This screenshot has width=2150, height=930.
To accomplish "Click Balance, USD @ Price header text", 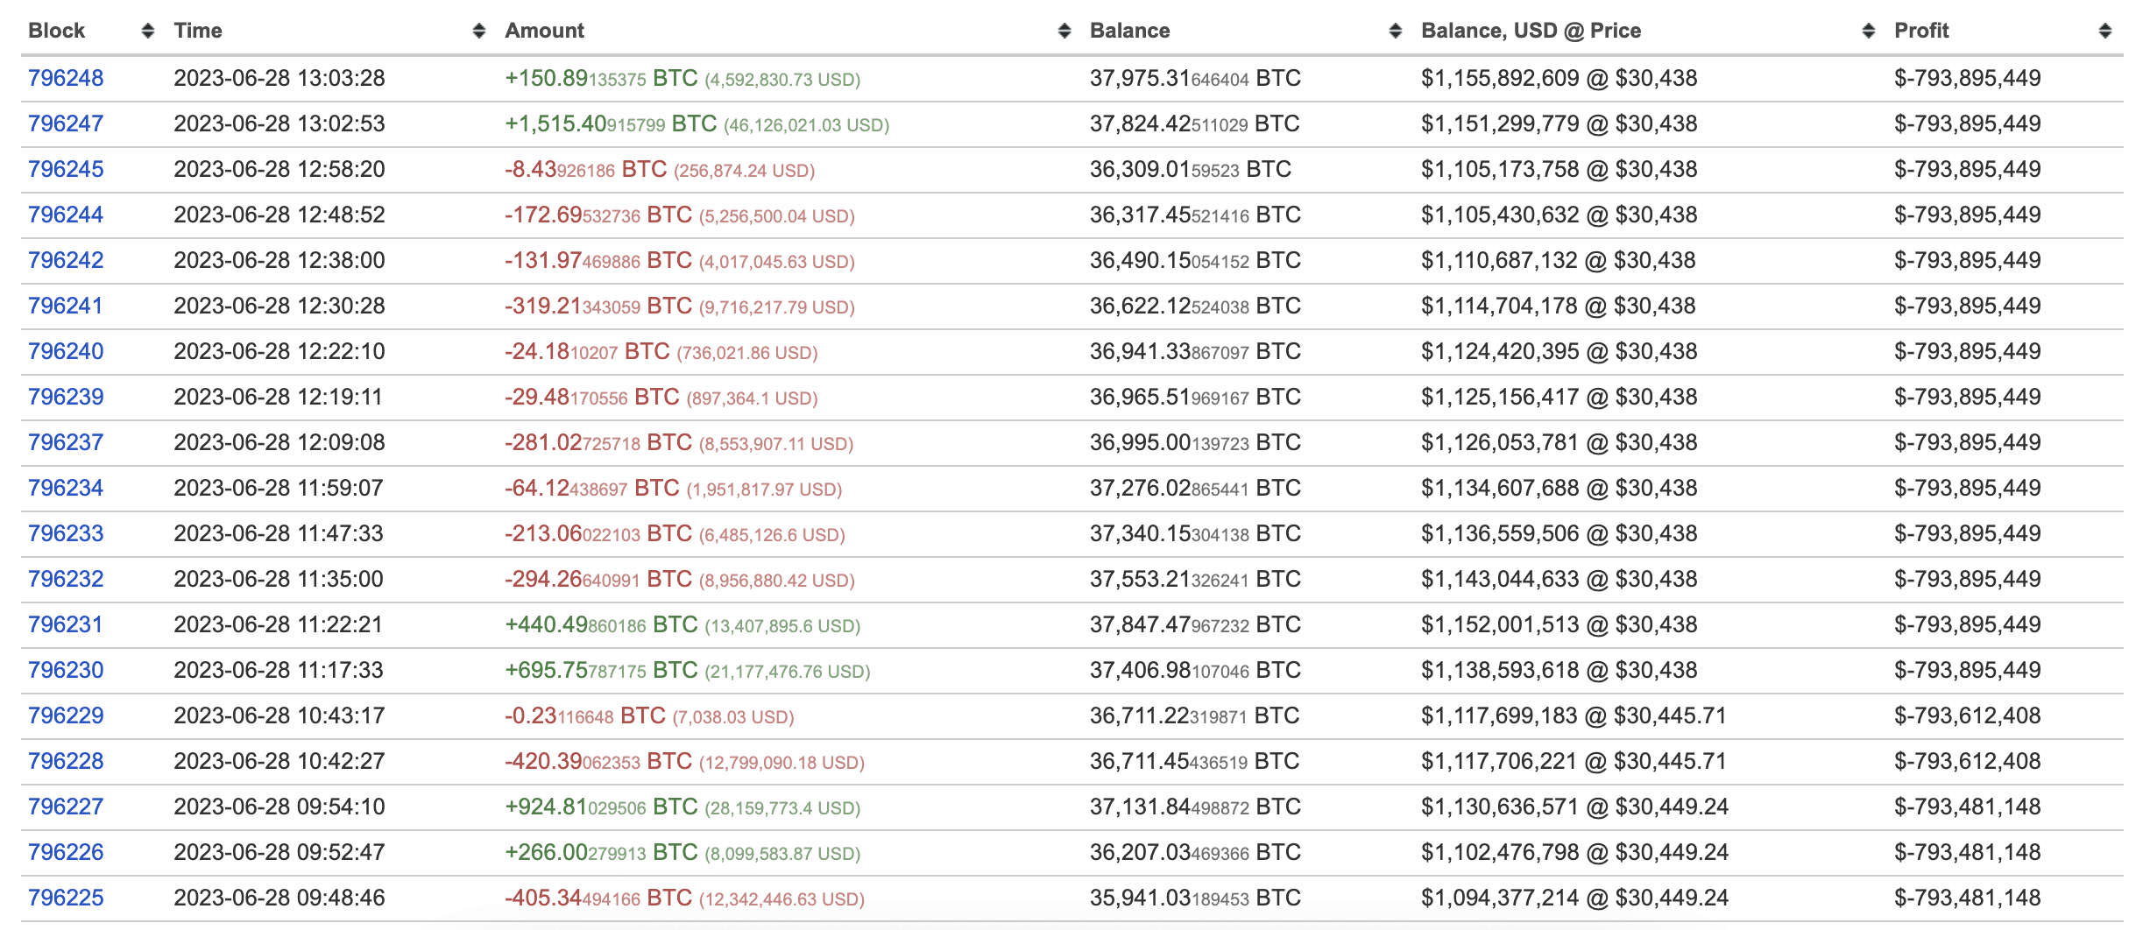I will click(1531, 31).
